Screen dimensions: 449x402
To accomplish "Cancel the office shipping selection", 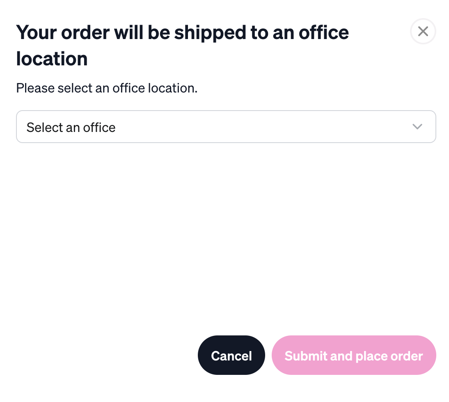I will (231, 355).
